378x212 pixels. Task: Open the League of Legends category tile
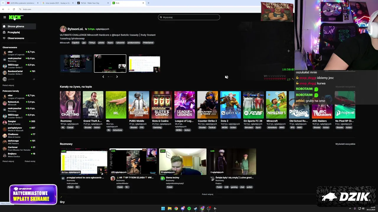[185, 105]
